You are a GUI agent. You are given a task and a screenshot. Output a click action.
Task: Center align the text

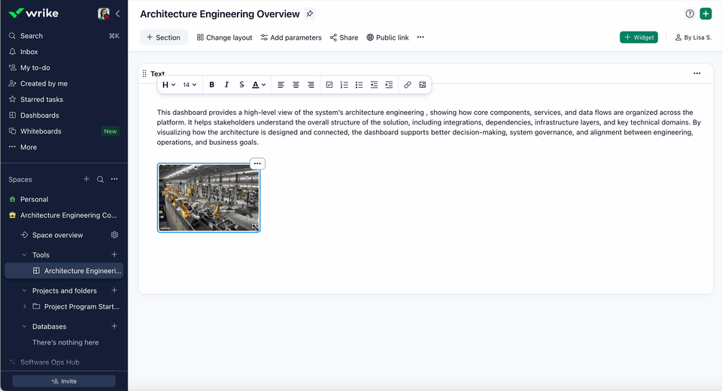tap(296, 85)
